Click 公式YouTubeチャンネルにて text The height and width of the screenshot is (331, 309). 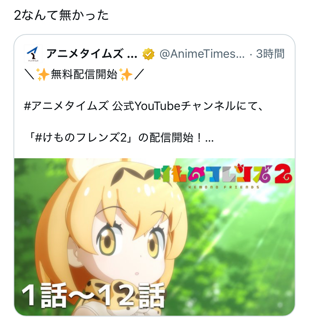tap(188, 106)
